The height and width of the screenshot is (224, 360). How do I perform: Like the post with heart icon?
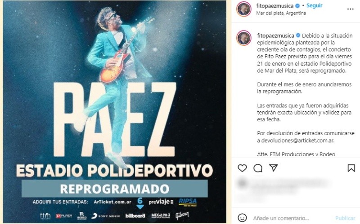[242, 168]
